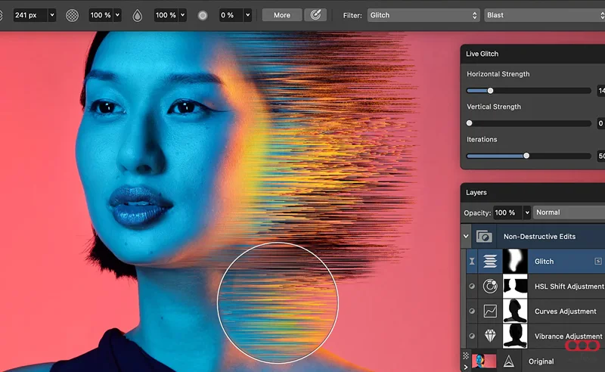Image resolution: width=605 pixels, height=372 pixels.
Task: Toggle visibility of Curves Adjustment layer
Action: coord(472,312)
